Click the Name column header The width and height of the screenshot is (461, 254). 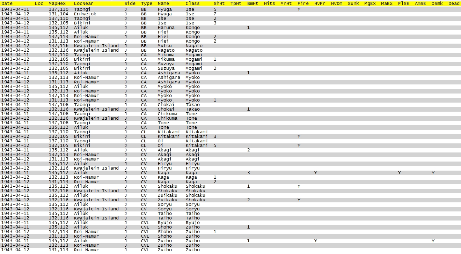(163, 3)
